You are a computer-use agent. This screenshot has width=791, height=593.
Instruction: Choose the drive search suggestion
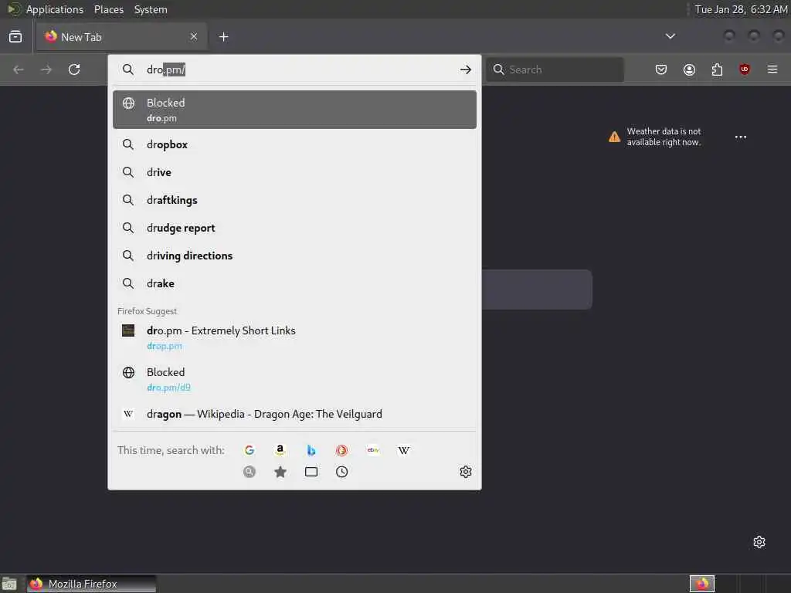click(x=294, y=172)
